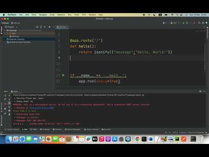Click the server URL link in the console

pyautogui.click(x=41, y=108)
